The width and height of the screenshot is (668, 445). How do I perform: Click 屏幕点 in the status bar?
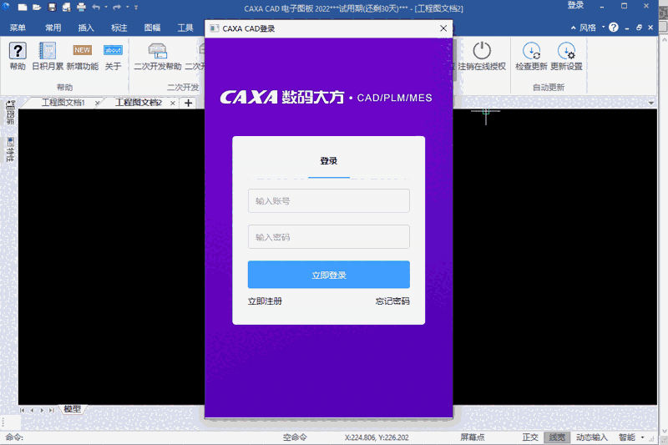pos(473,437)
